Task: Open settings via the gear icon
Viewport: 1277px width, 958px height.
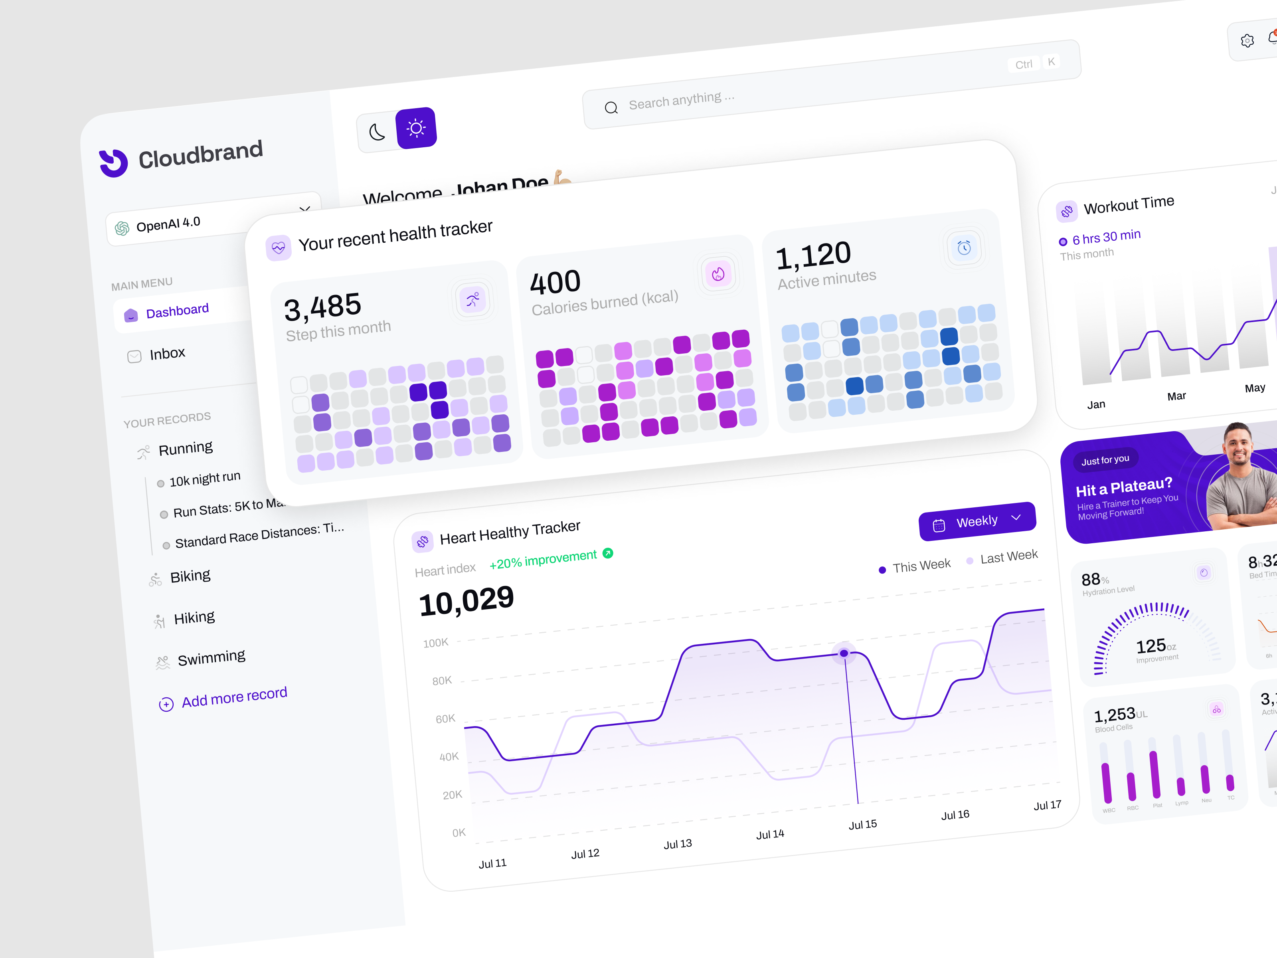Action: coord(1247,40)
